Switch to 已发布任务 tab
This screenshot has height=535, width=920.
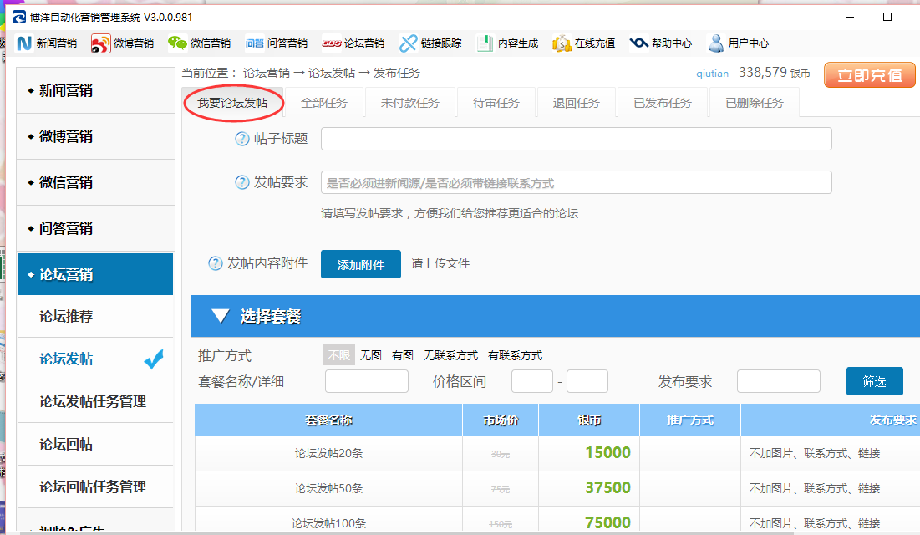click(662, 103)
